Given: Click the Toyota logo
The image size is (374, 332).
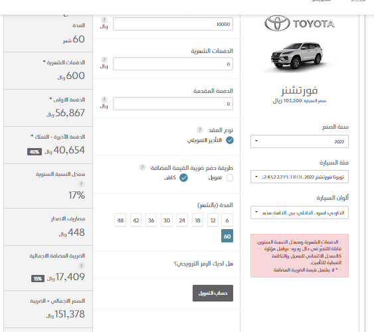Looking at the screenshot, I should (300, 23).
